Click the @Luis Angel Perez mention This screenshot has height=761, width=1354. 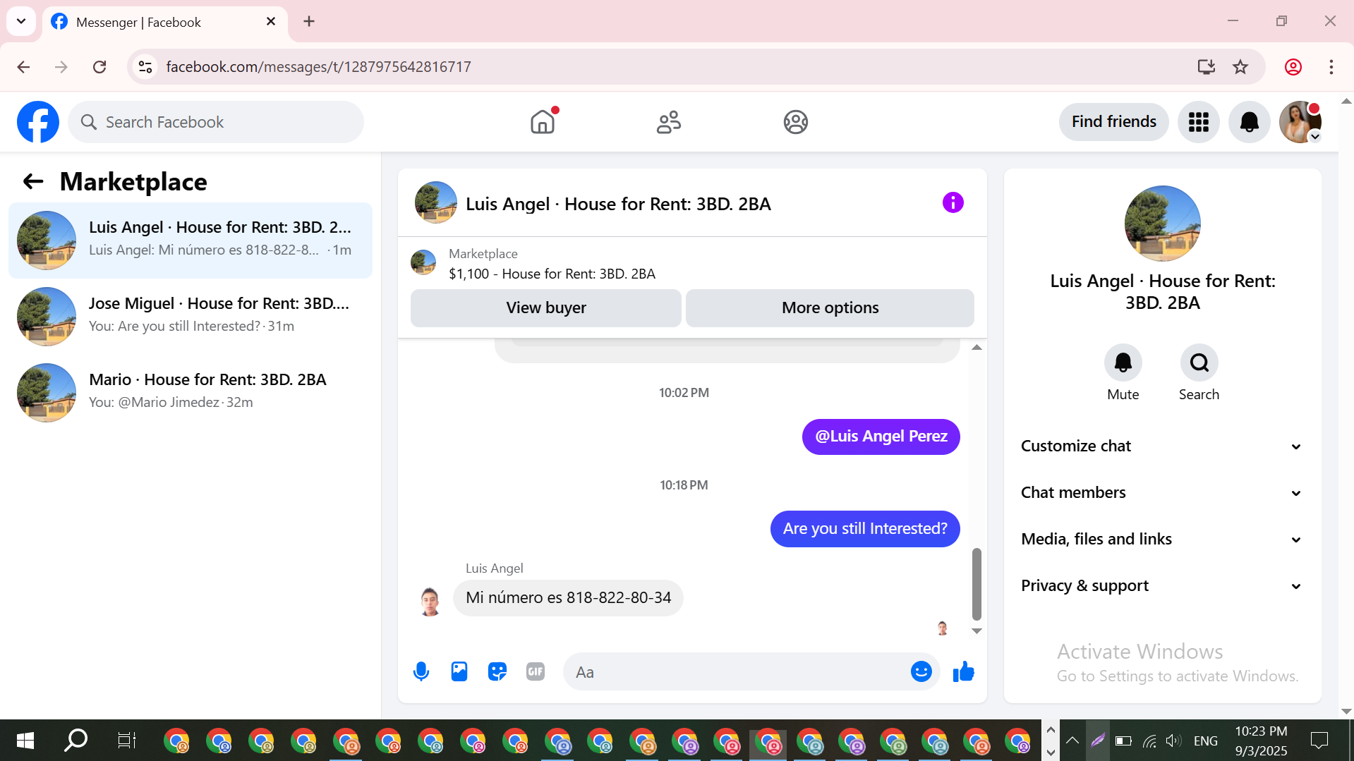pos(881,437)
